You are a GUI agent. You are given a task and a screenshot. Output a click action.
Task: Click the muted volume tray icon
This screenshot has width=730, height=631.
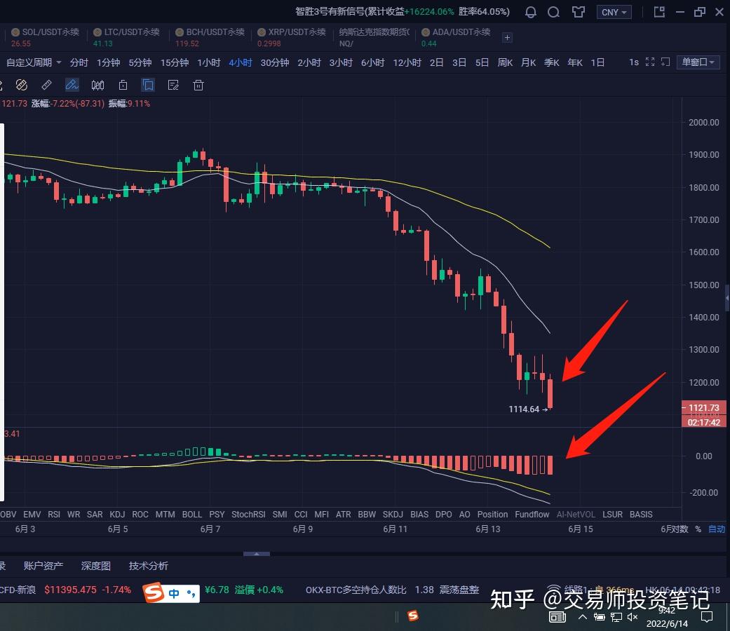click(633, 617)
